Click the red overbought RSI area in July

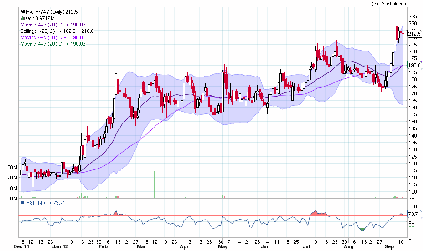click(319, 213)
